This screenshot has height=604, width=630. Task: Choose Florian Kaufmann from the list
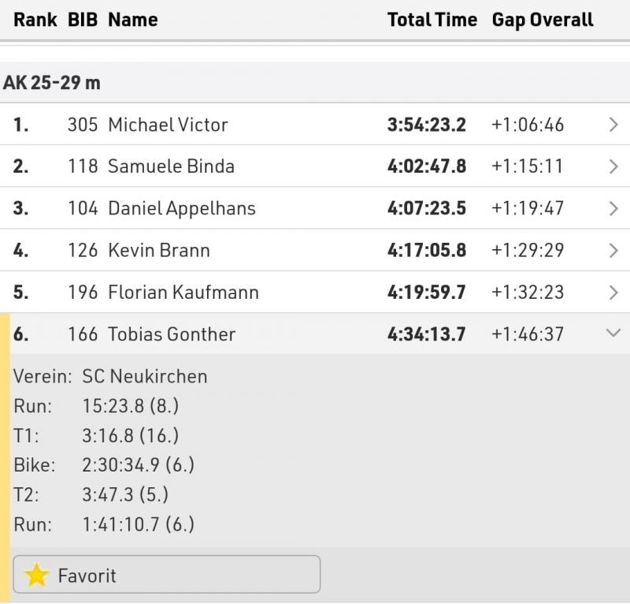click(x=183, y=292)
